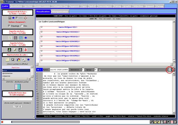Click the blue info icon under Chargement de la base
The width and height of the screenshot is (178, 125).
tap(14, 18)
